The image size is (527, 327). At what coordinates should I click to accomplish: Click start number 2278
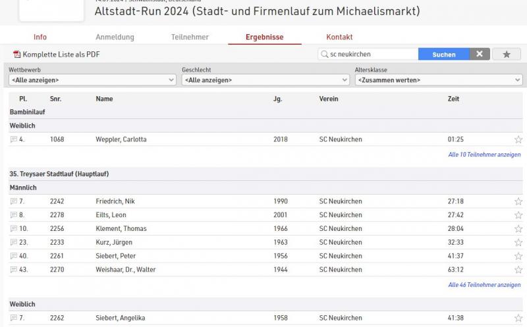pos(57,215)
